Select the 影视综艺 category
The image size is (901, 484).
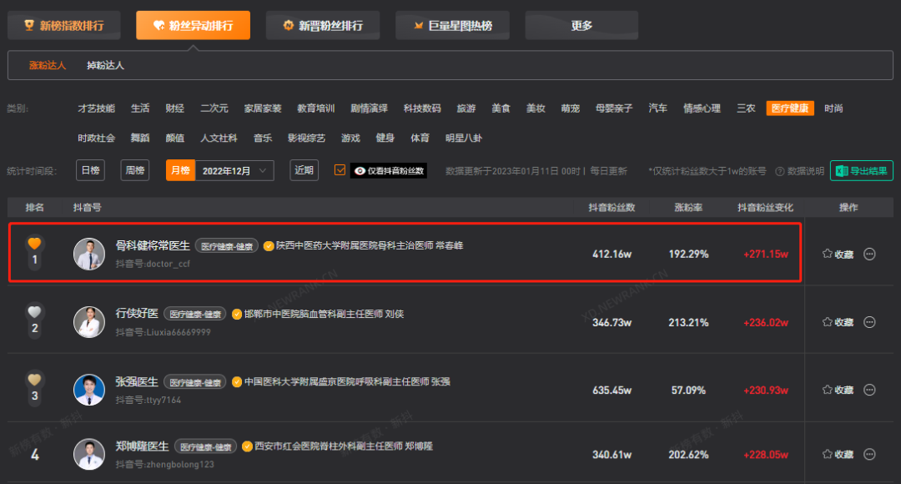pyautogui.click(x=306, y=138)
